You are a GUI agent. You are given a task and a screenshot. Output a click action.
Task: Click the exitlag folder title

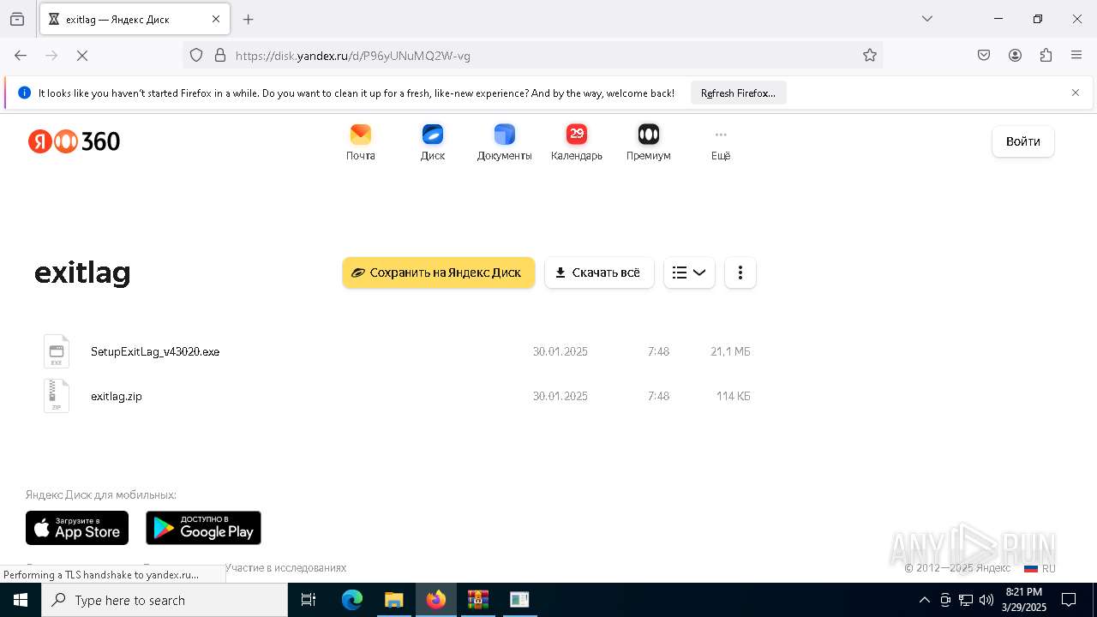click(82, 273)
